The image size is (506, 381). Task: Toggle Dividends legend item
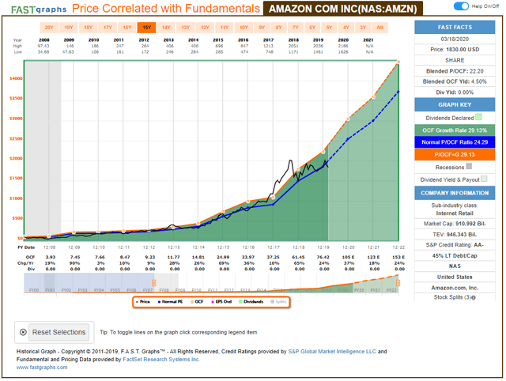[251, 302]
